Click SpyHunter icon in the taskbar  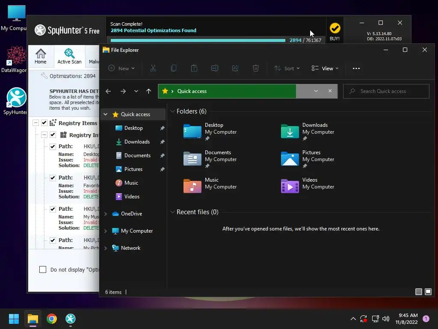tap(71, 319)
